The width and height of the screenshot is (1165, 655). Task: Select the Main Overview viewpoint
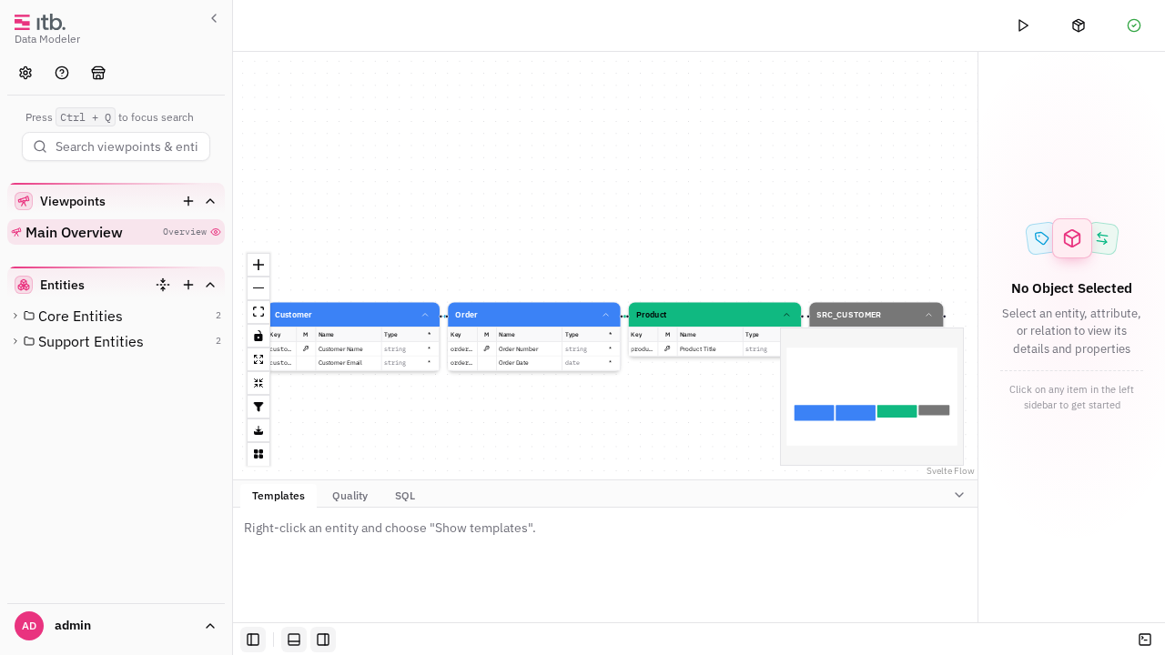click(x=116, y=232)
